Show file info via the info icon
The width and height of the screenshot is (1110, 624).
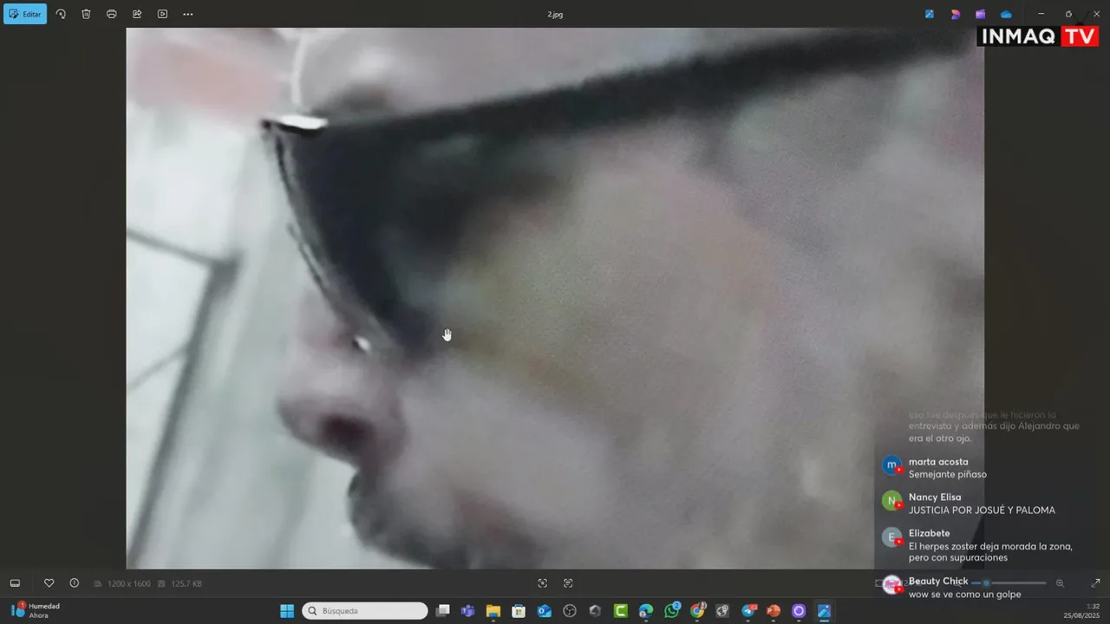coord(74,583)
